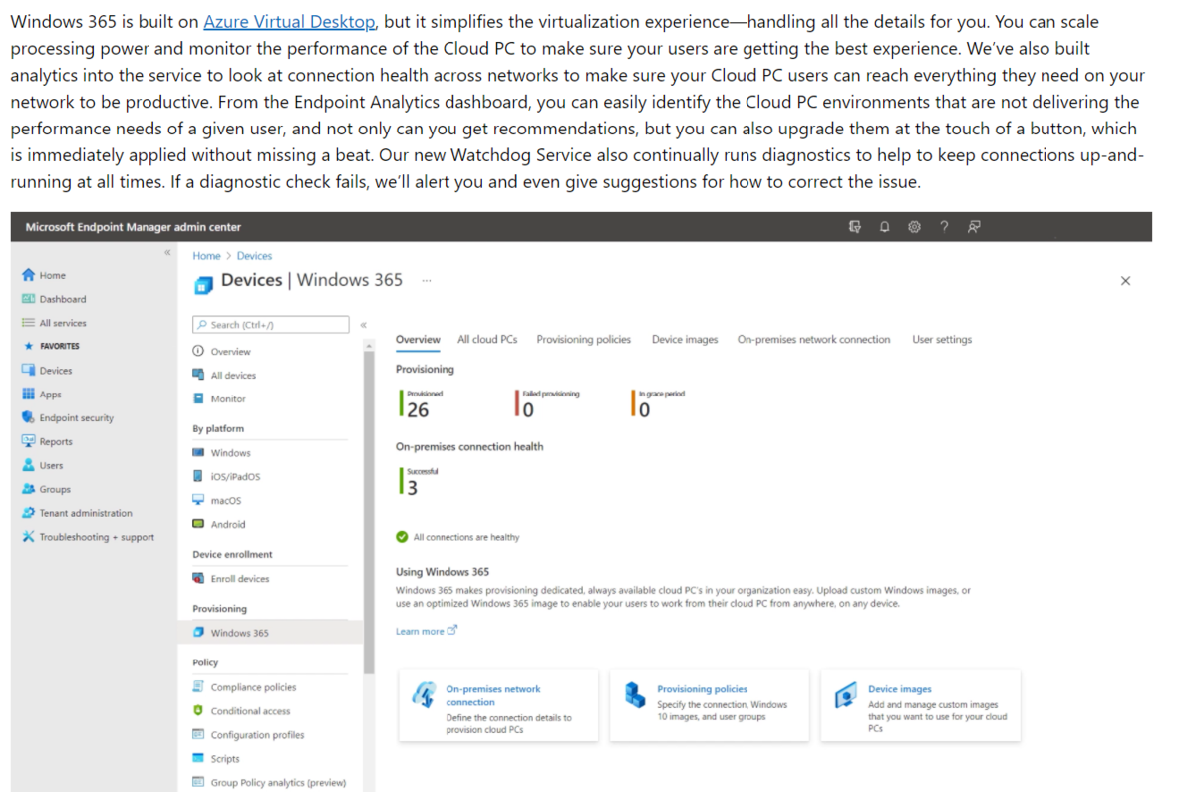The height and width of the screenshot is (792, 1196).
Task: Select the Android platform icon
Action: pyautogui.click(x=198, y=524)
